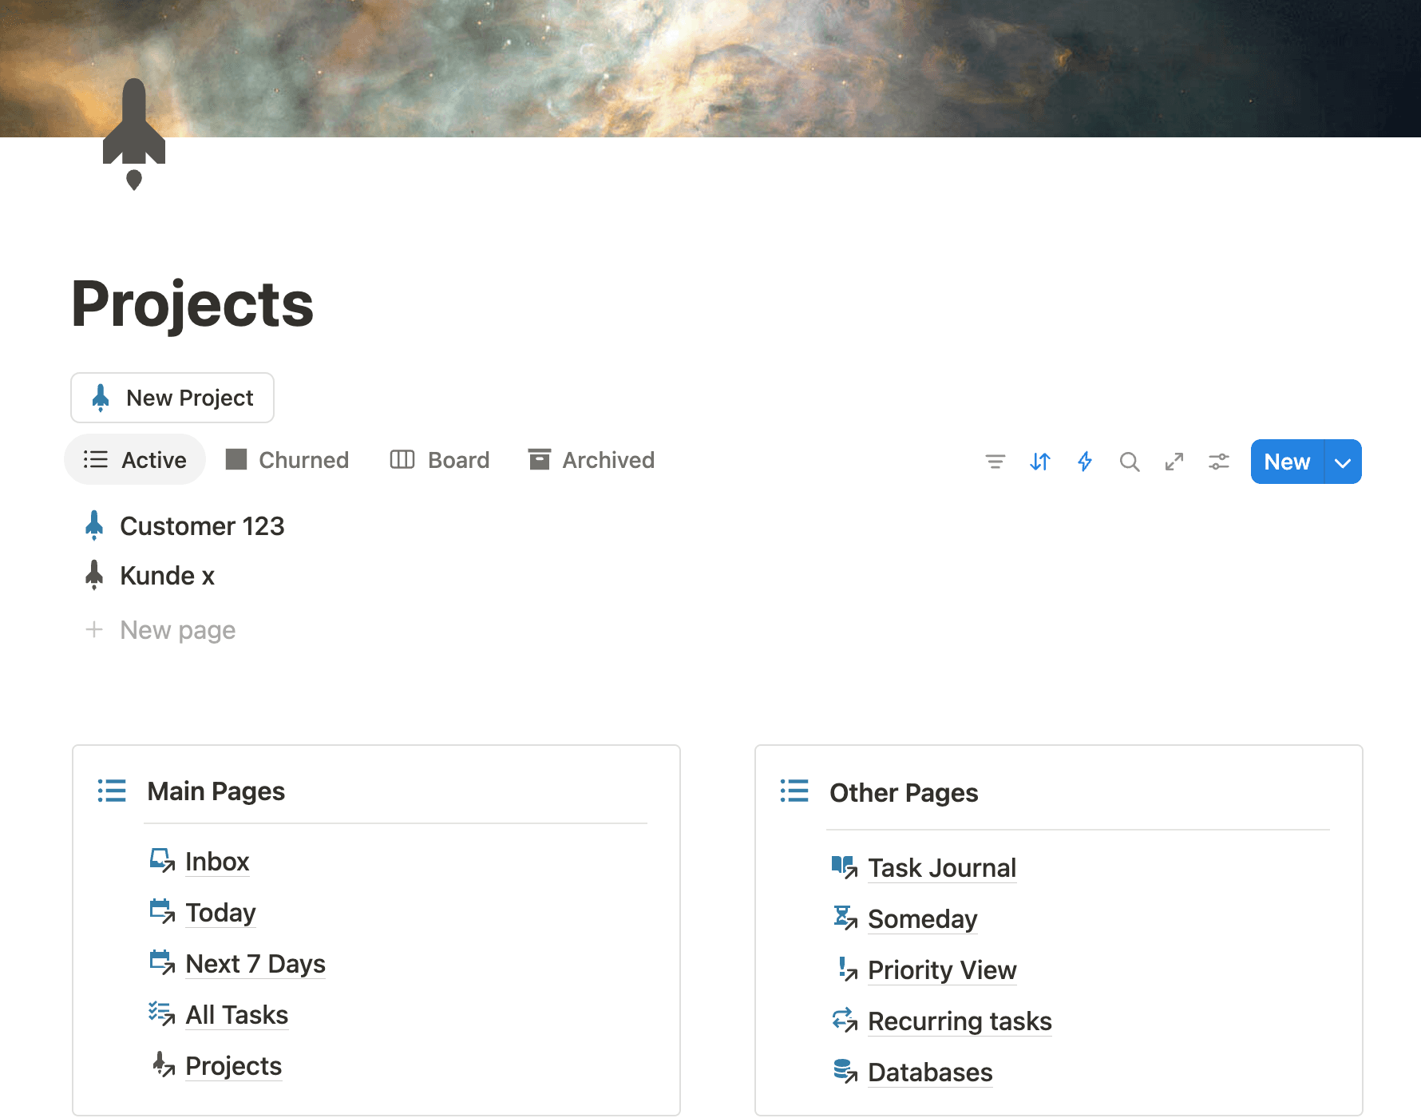Open the New button dropdown chevron
The image size is (1421, 1118).
1344,462
